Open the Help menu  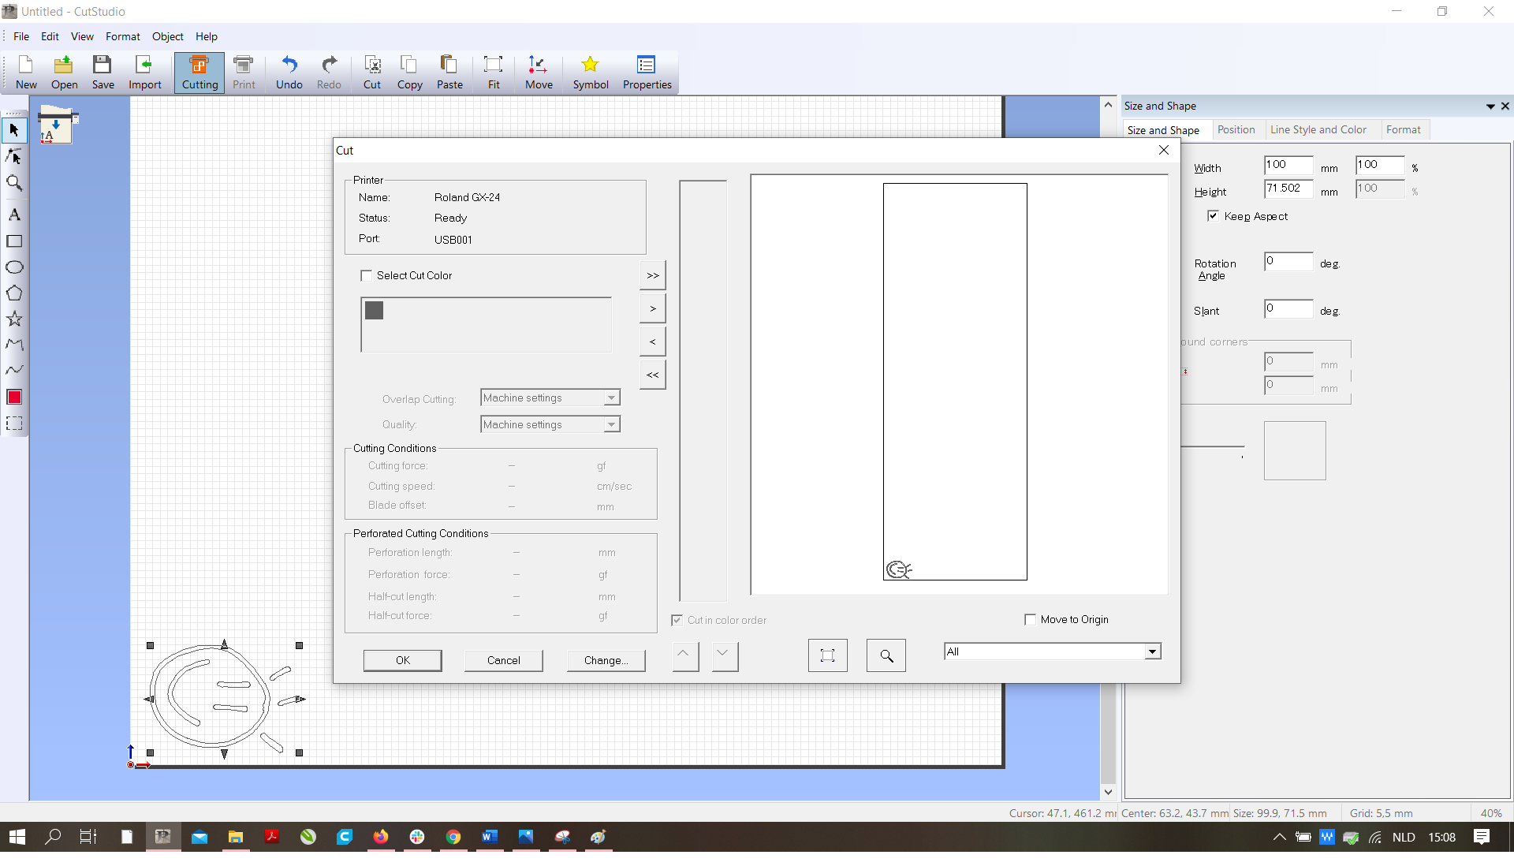(207, 36)
